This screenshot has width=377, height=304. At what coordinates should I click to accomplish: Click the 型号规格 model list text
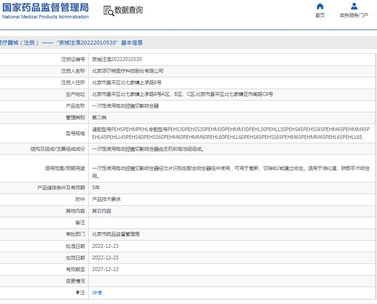click(231, 133)
